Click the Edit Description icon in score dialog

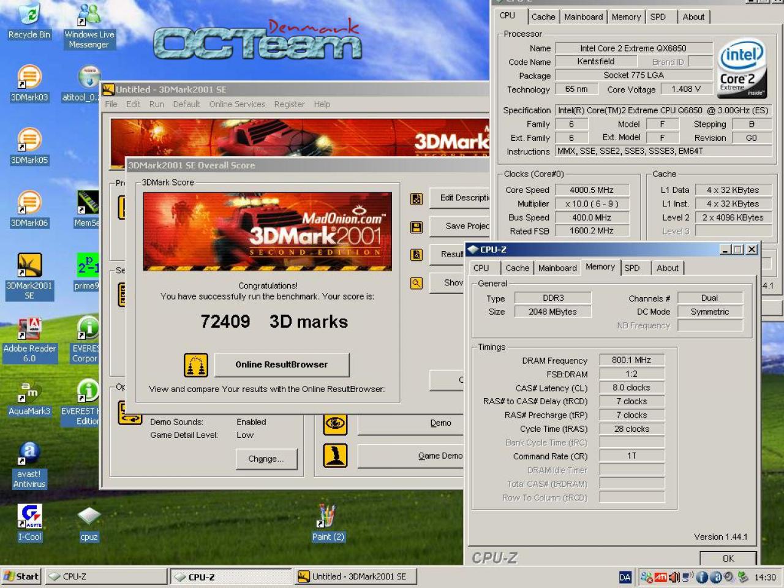tap(417, 199)
